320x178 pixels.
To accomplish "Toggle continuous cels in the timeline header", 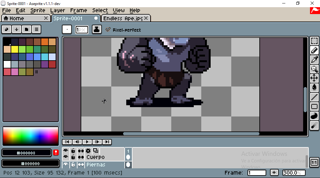I will click(x=81, y=151).
